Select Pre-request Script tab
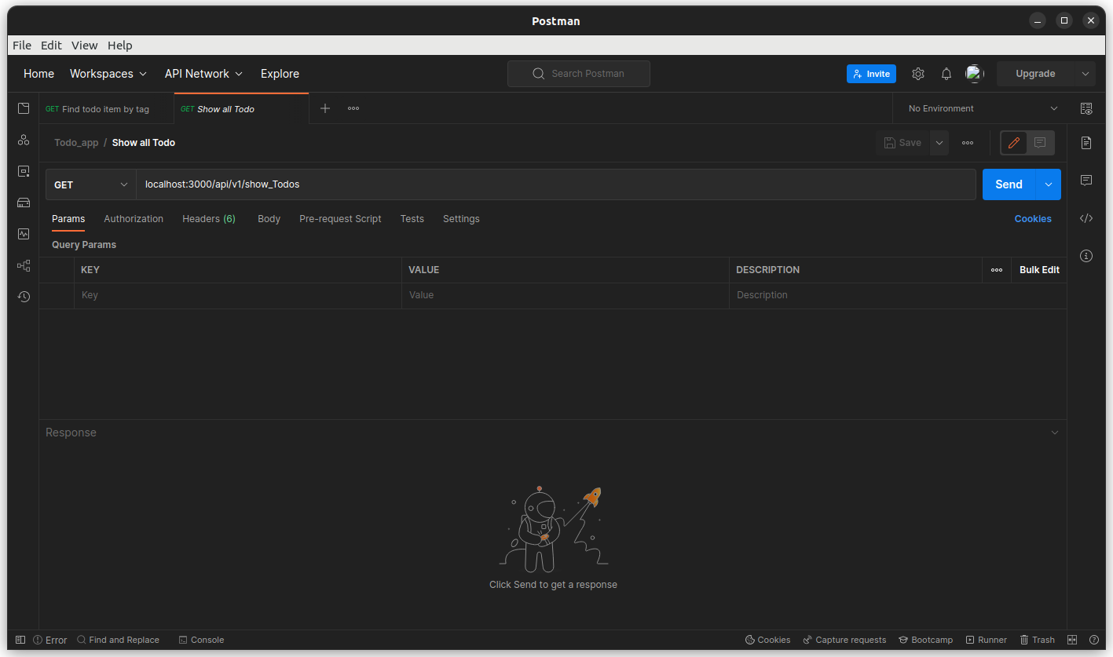Screen dimensions: 1113x657 (x=340, y=219)
